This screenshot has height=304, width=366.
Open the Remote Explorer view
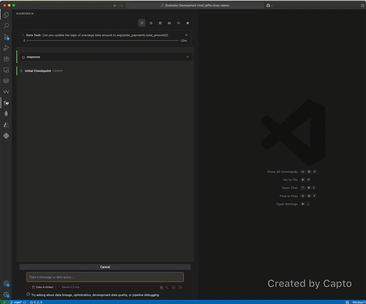pos(6,70)
